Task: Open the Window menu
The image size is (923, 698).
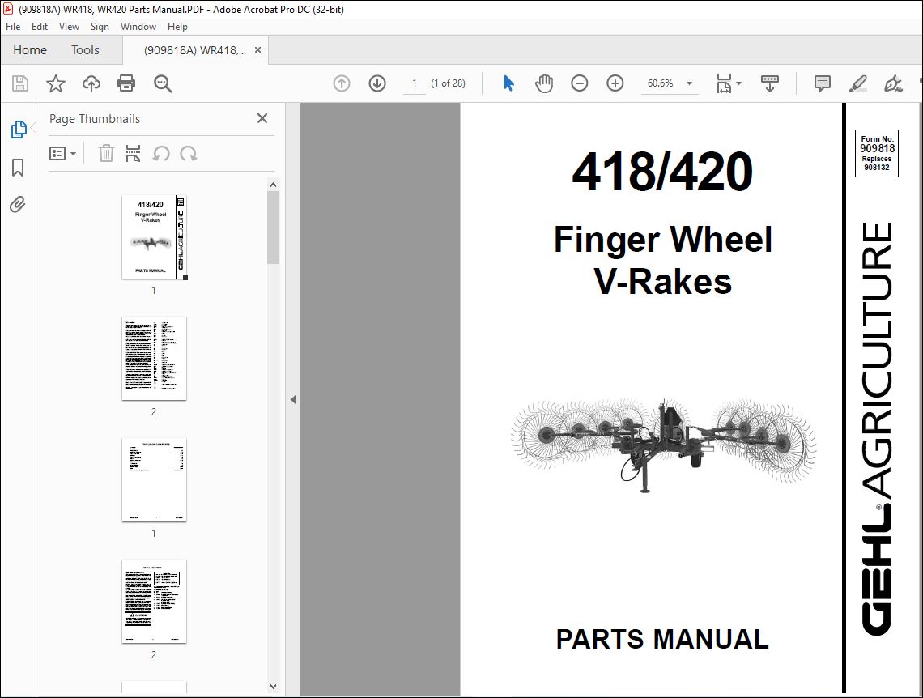Action: pos(138,27)
